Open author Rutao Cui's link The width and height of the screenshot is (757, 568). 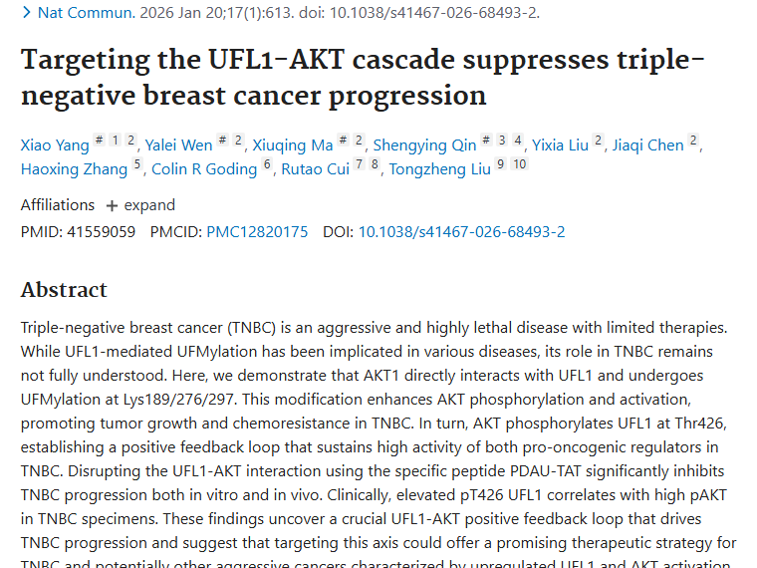coord(315,169)
